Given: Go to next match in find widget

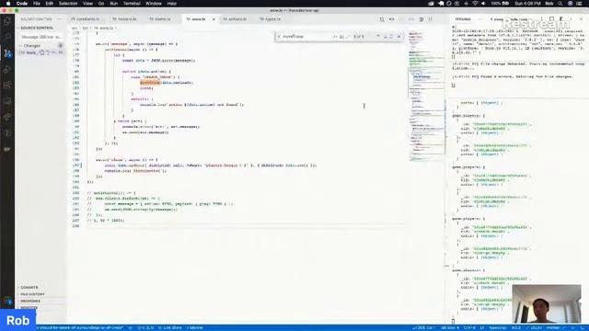Looking at the screenshot, I should (x=386, y=37).
